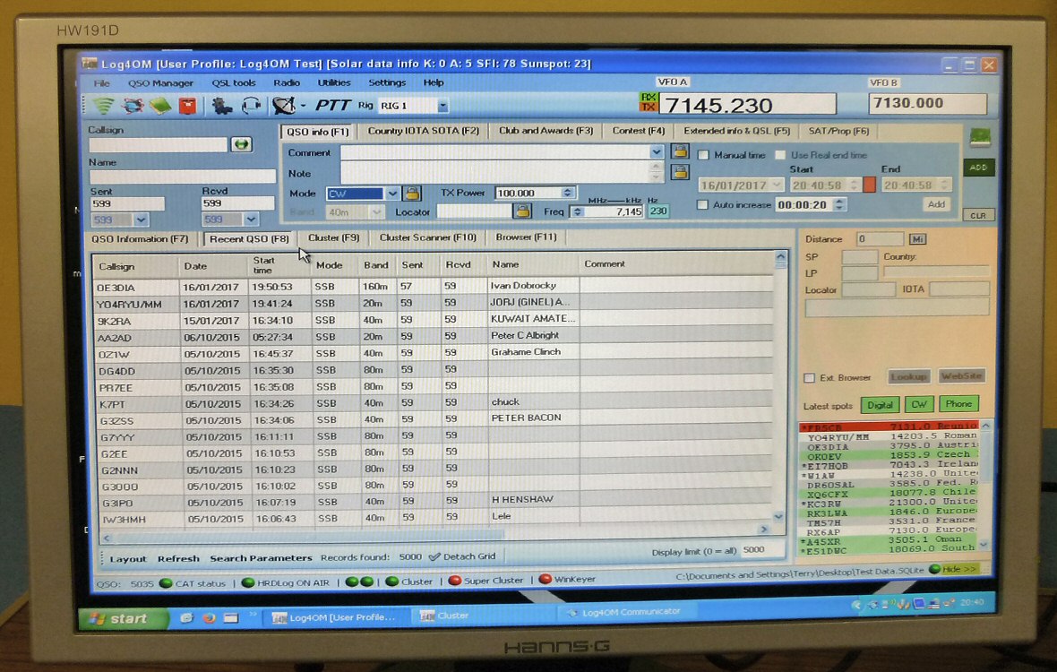Open the green logbook toolbar icon
This screenshot has height=672, width=1057.
coord(160,105)
